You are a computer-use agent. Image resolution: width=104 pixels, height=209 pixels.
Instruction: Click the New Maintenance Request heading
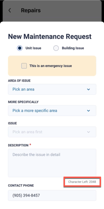pyautogui.click(x=50, y=36)
